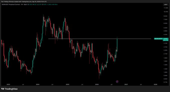Click the 2026 time axis label
Viewport: 170px width, 92px height.
(x=97, y=84)
